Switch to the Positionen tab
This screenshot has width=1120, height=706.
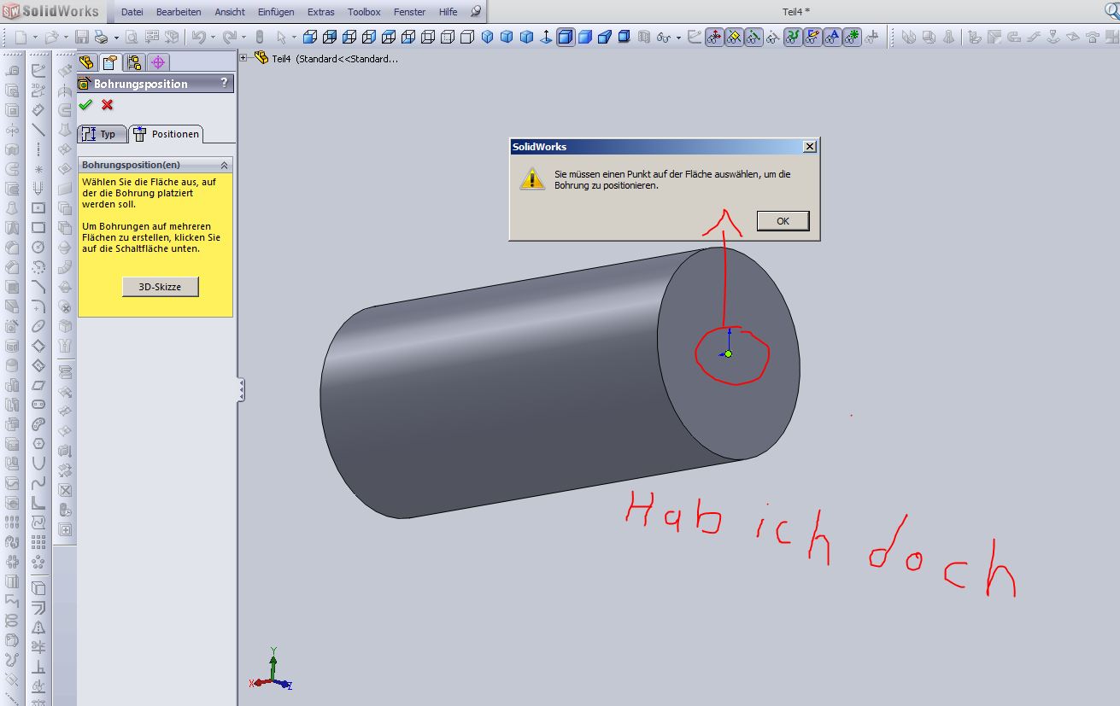click(x=167, y=134)
